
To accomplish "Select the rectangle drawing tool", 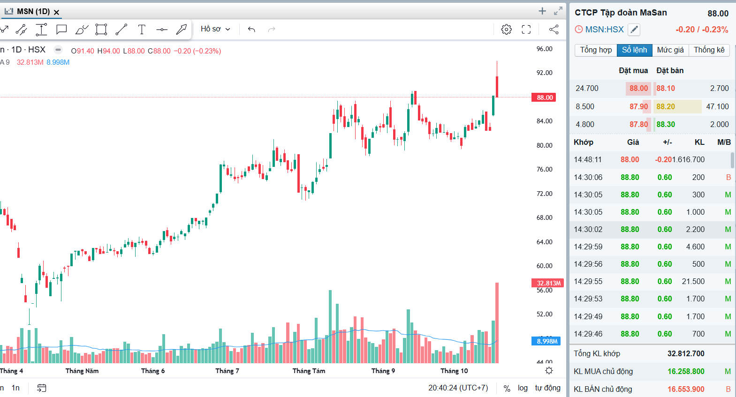I will point(101,30).
